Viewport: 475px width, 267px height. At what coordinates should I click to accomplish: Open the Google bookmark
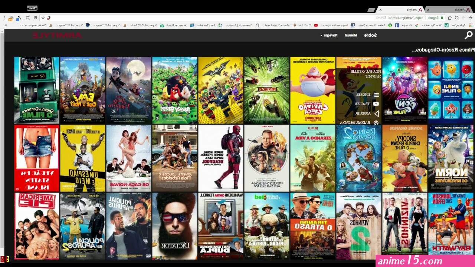409,25
